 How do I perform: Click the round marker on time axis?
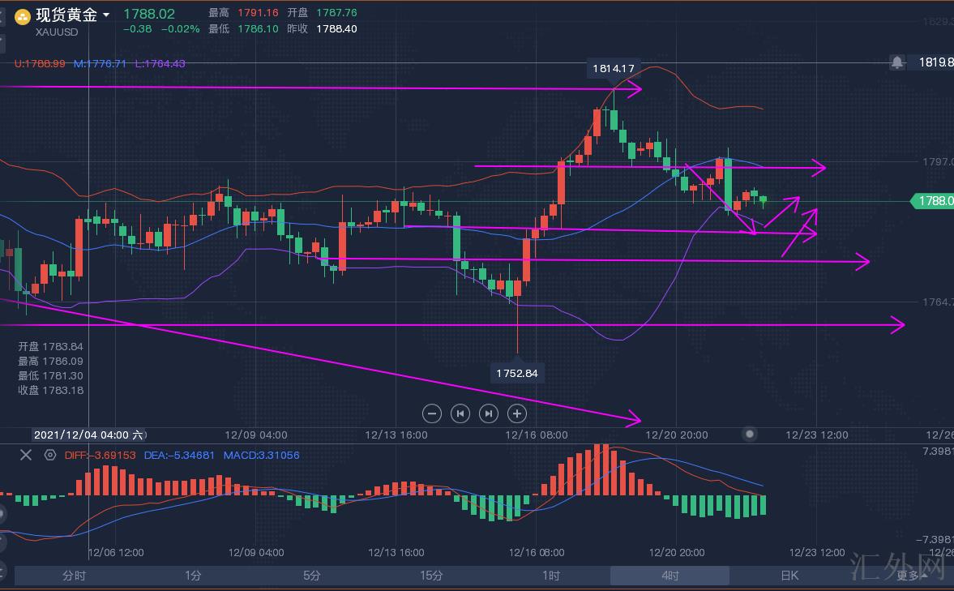point(750,435)
